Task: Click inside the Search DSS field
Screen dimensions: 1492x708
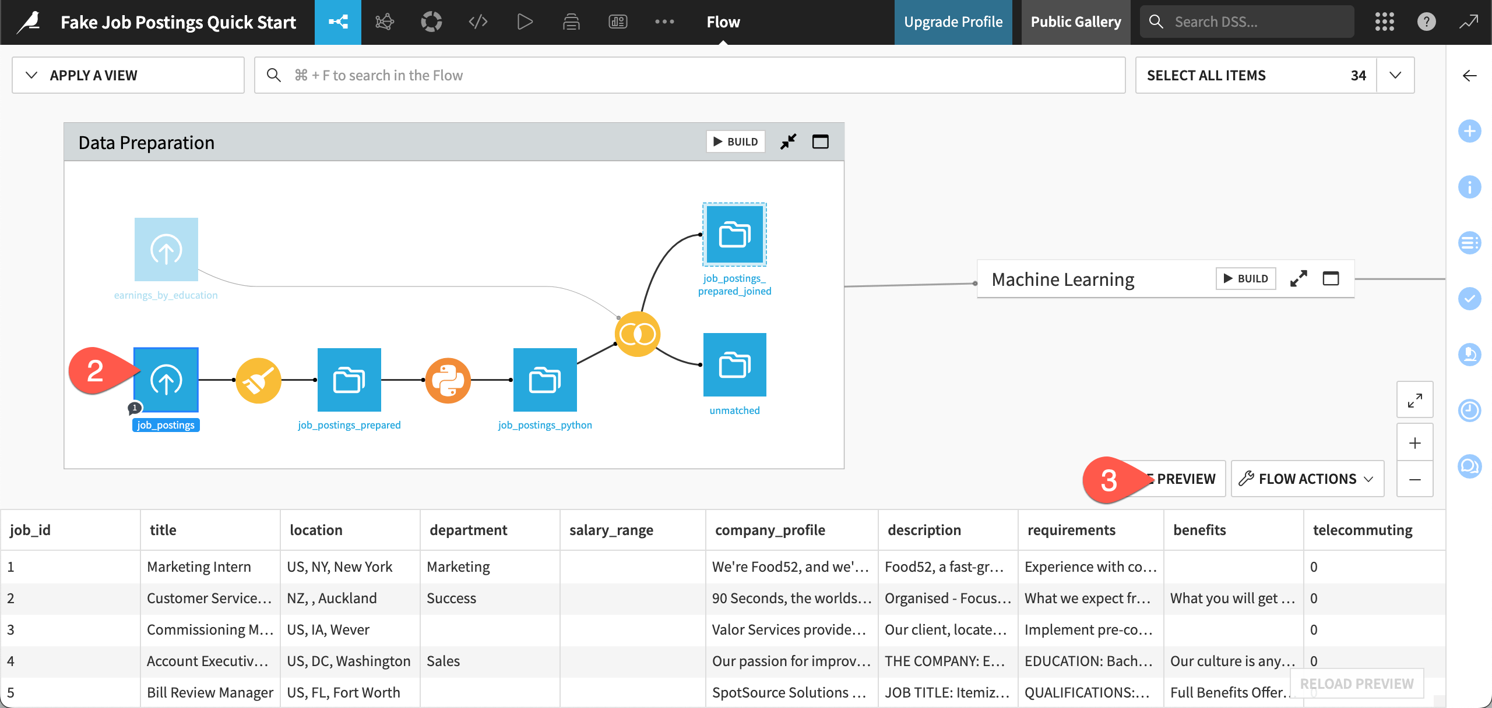Action: 1247,22
